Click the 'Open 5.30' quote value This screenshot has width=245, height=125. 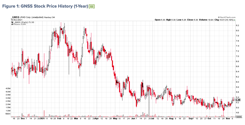160,20
